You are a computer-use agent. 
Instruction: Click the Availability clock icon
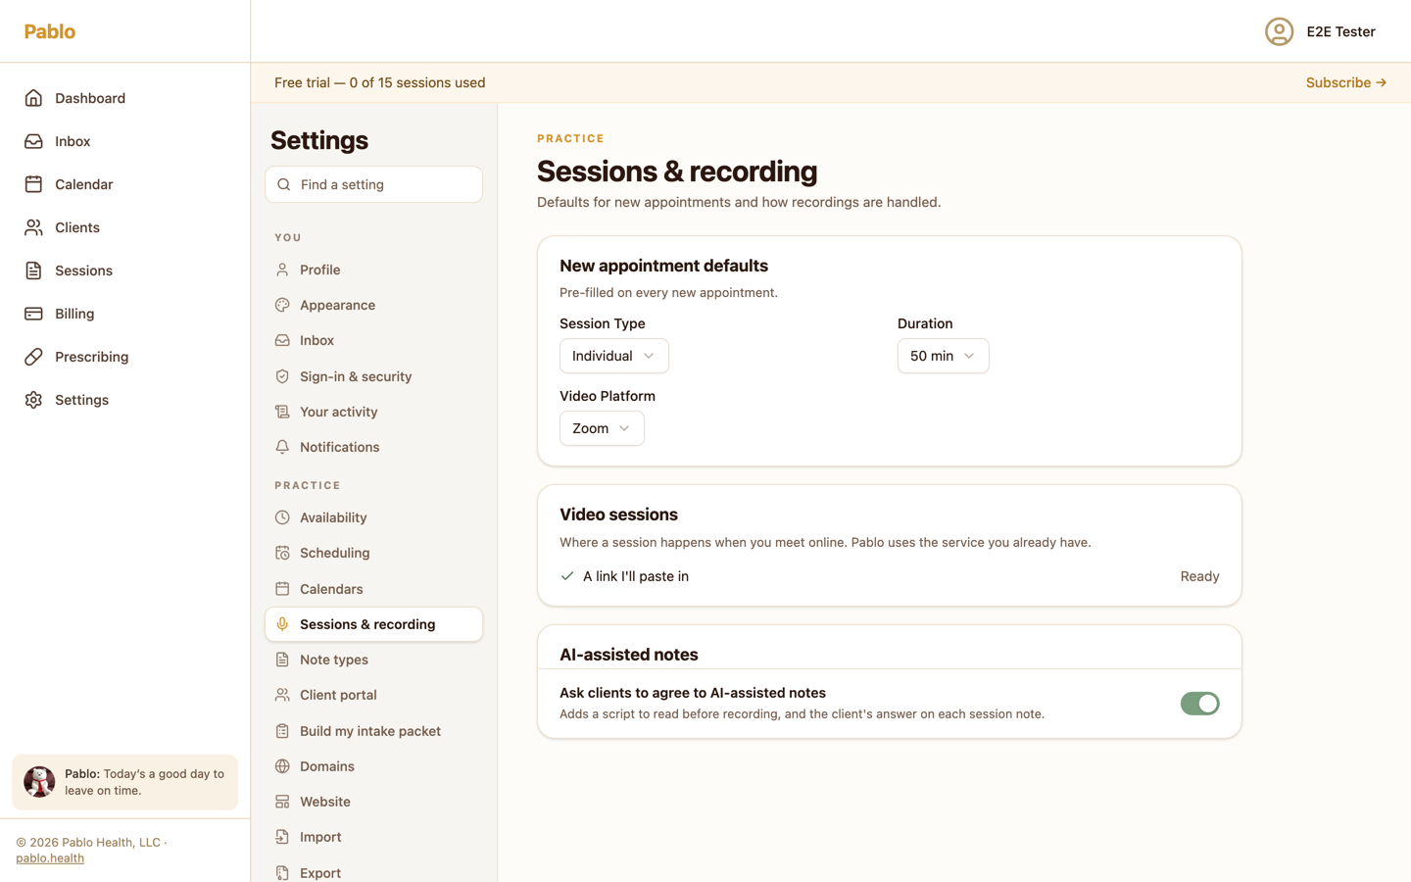pyautogui.click(x=282, y=517)
